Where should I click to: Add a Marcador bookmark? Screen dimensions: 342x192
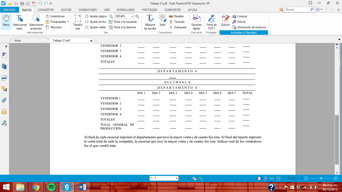(x=54, y=27)
